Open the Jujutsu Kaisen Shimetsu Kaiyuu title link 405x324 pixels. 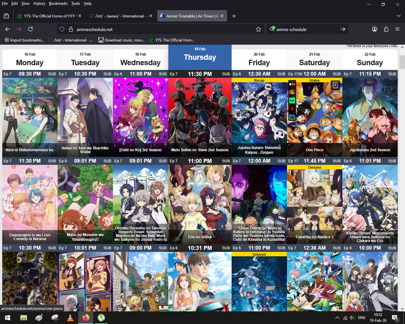point(259,150)
